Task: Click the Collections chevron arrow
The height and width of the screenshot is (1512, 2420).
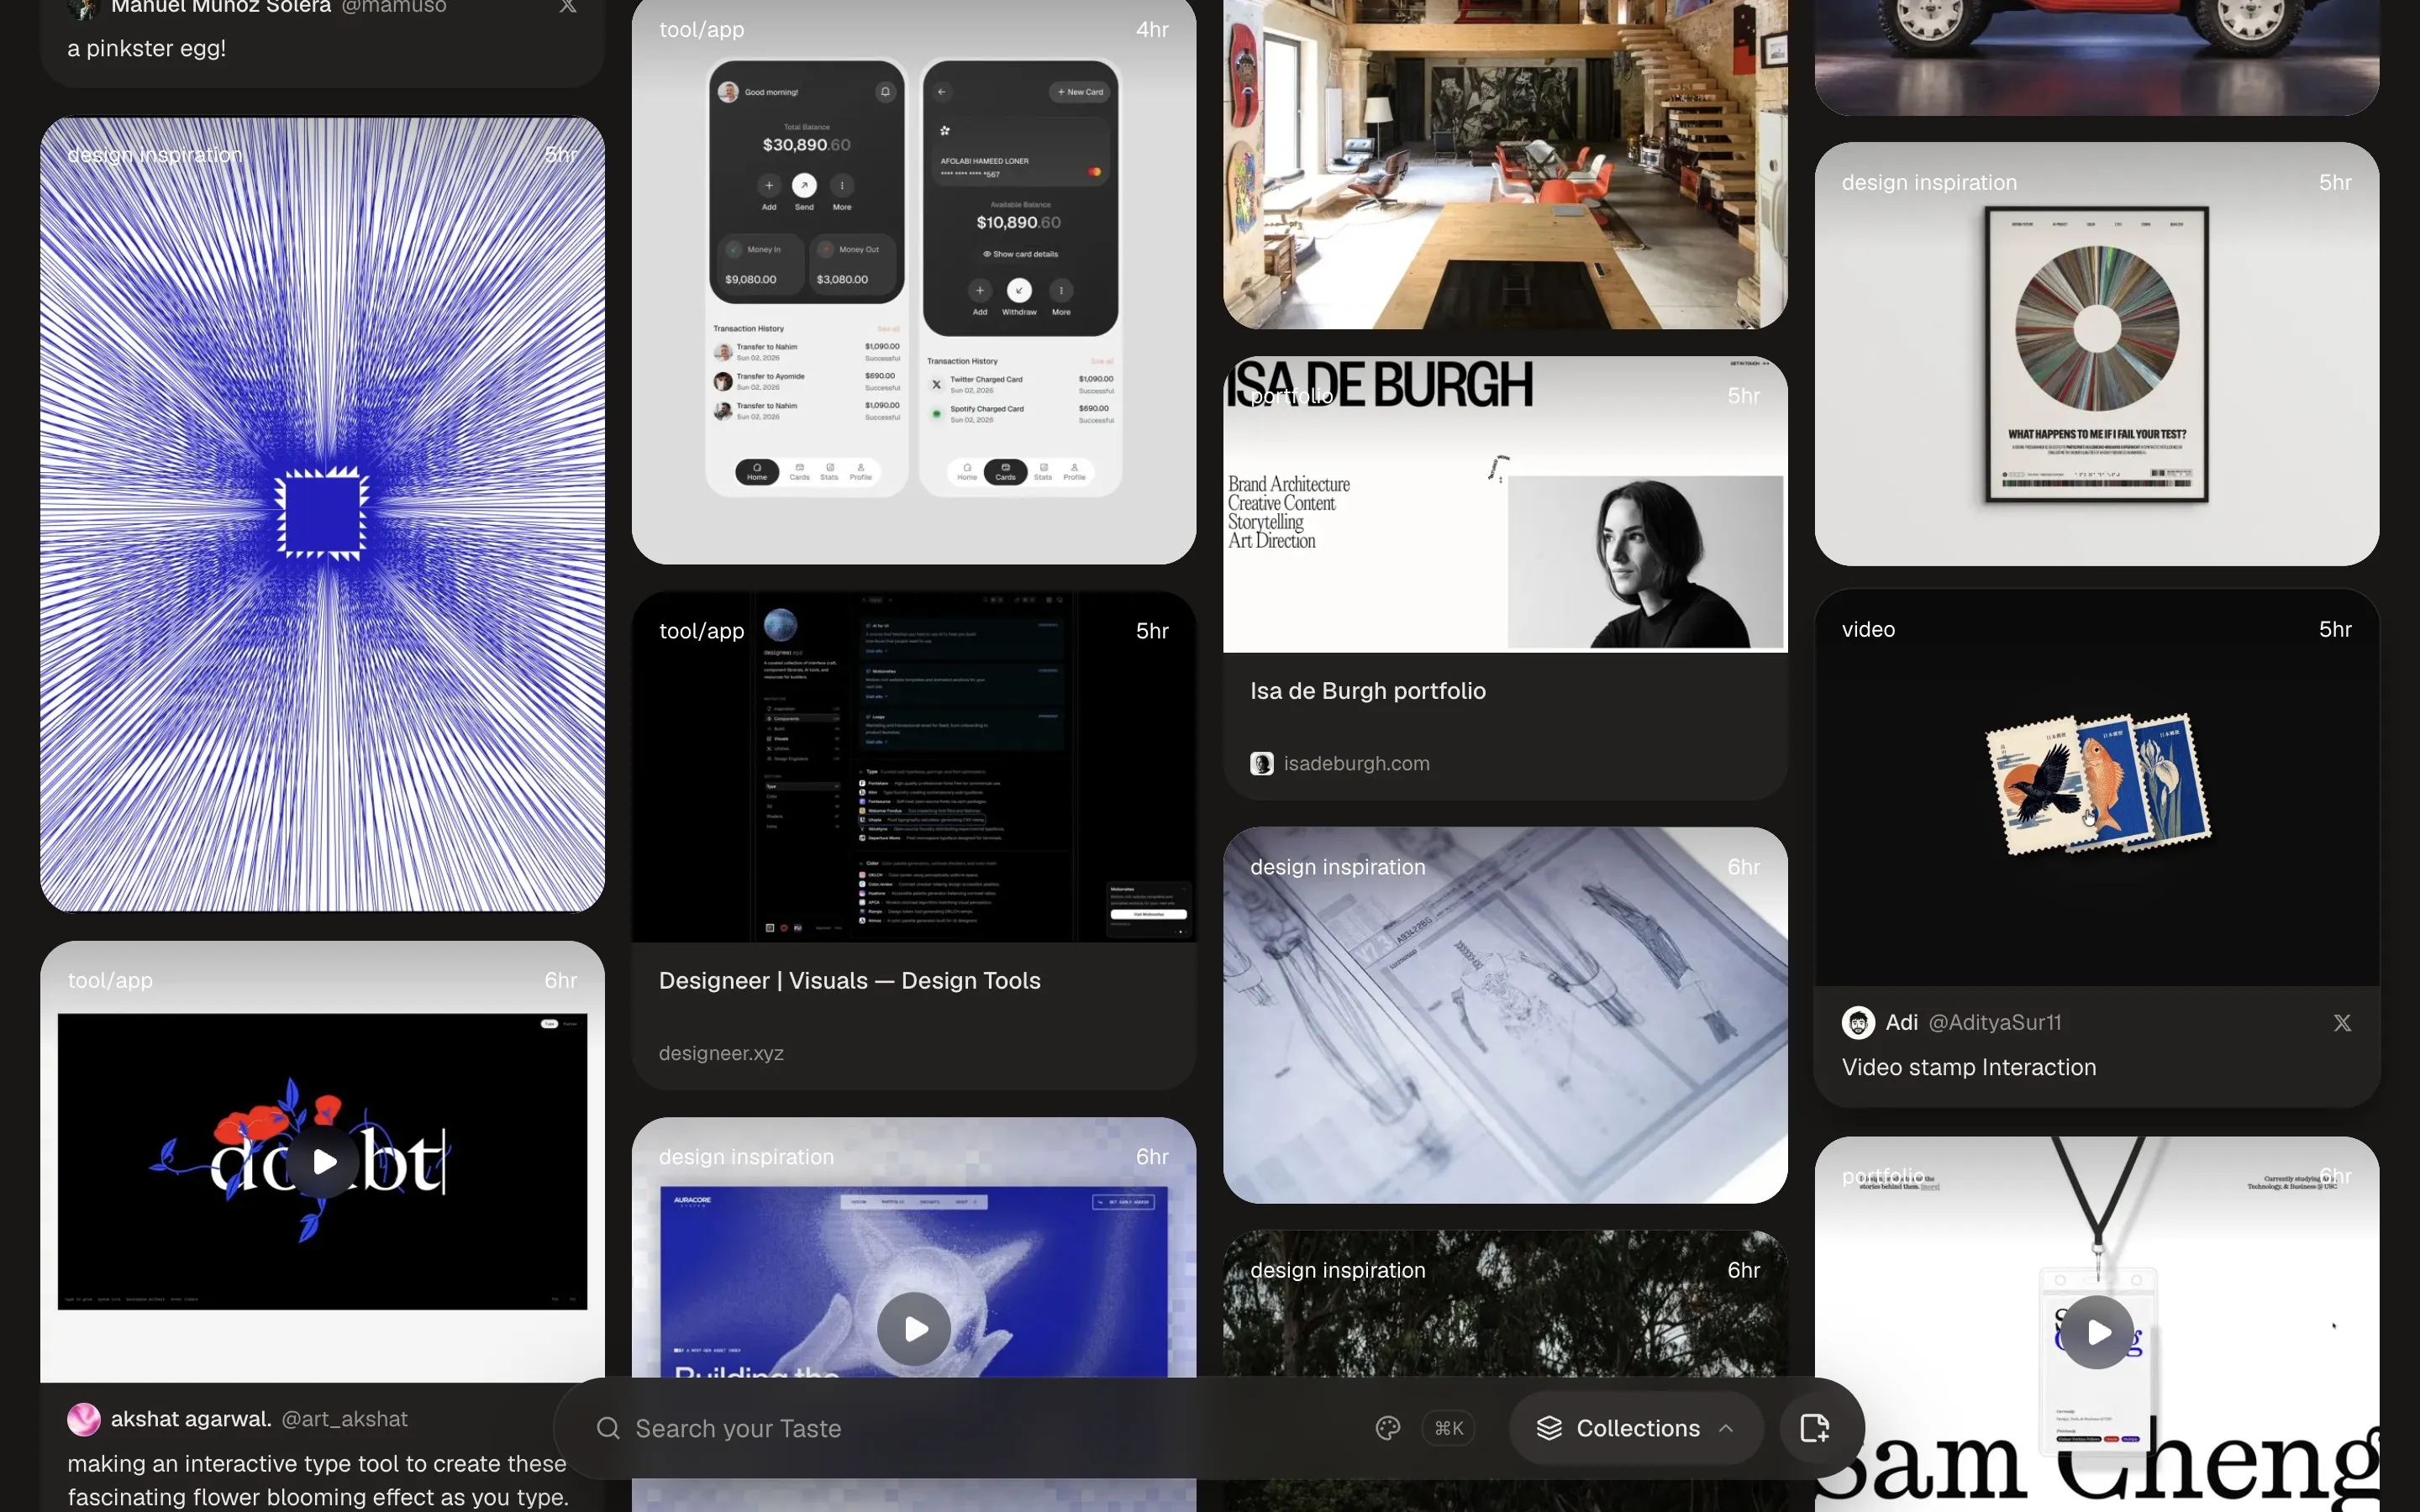Action: (x=1726, y=1428)
